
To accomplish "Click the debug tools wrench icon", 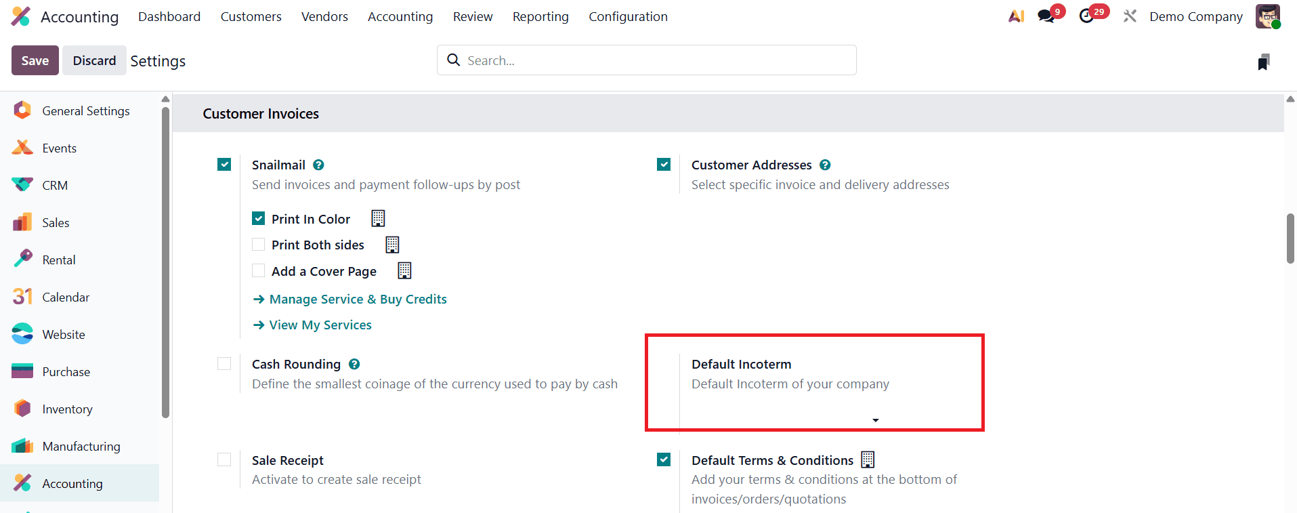I will tap(1130, 16).
